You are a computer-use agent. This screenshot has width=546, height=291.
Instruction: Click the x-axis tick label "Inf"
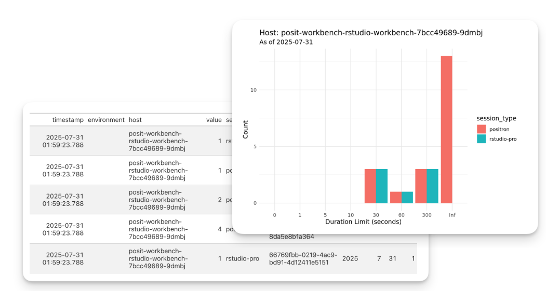[x=452, y=215]
